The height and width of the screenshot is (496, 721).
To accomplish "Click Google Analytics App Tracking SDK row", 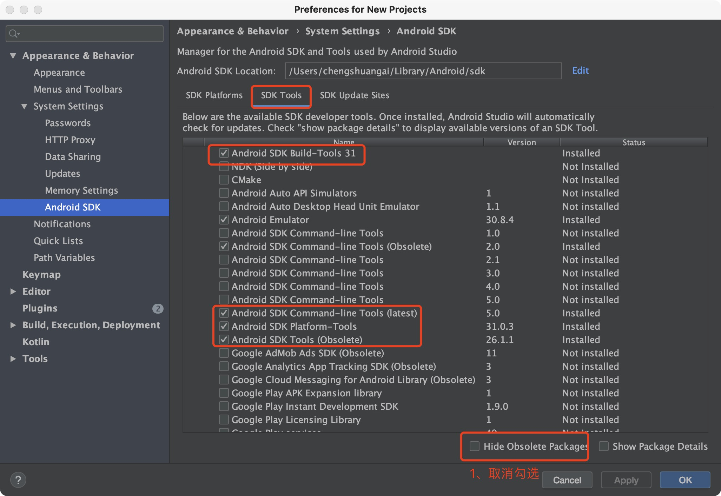I will pyautogui.click(x=445, y=366).
